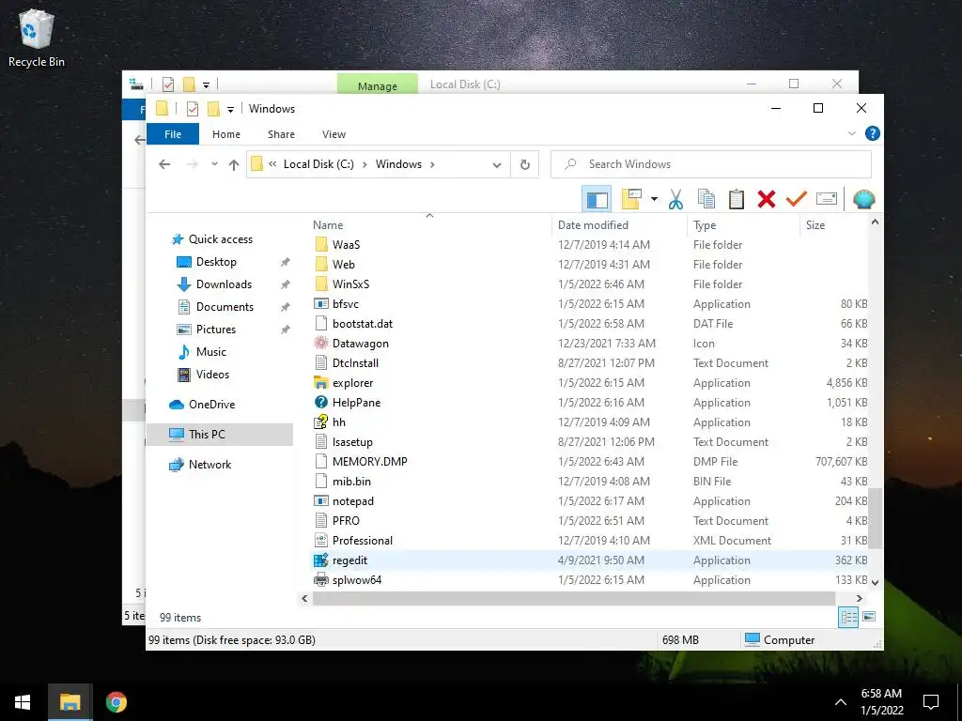This screenshot has height=721, width=962.
Task: Select Quick access in navigation pane
Action: coord(220,239)
